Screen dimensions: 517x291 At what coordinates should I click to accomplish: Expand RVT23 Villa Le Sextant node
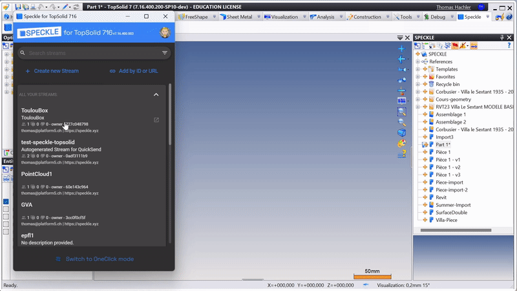coord(417,107)
